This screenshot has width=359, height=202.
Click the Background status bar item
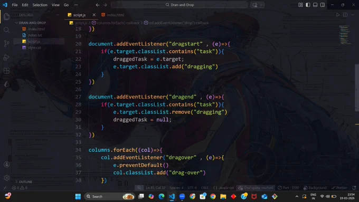315,188
